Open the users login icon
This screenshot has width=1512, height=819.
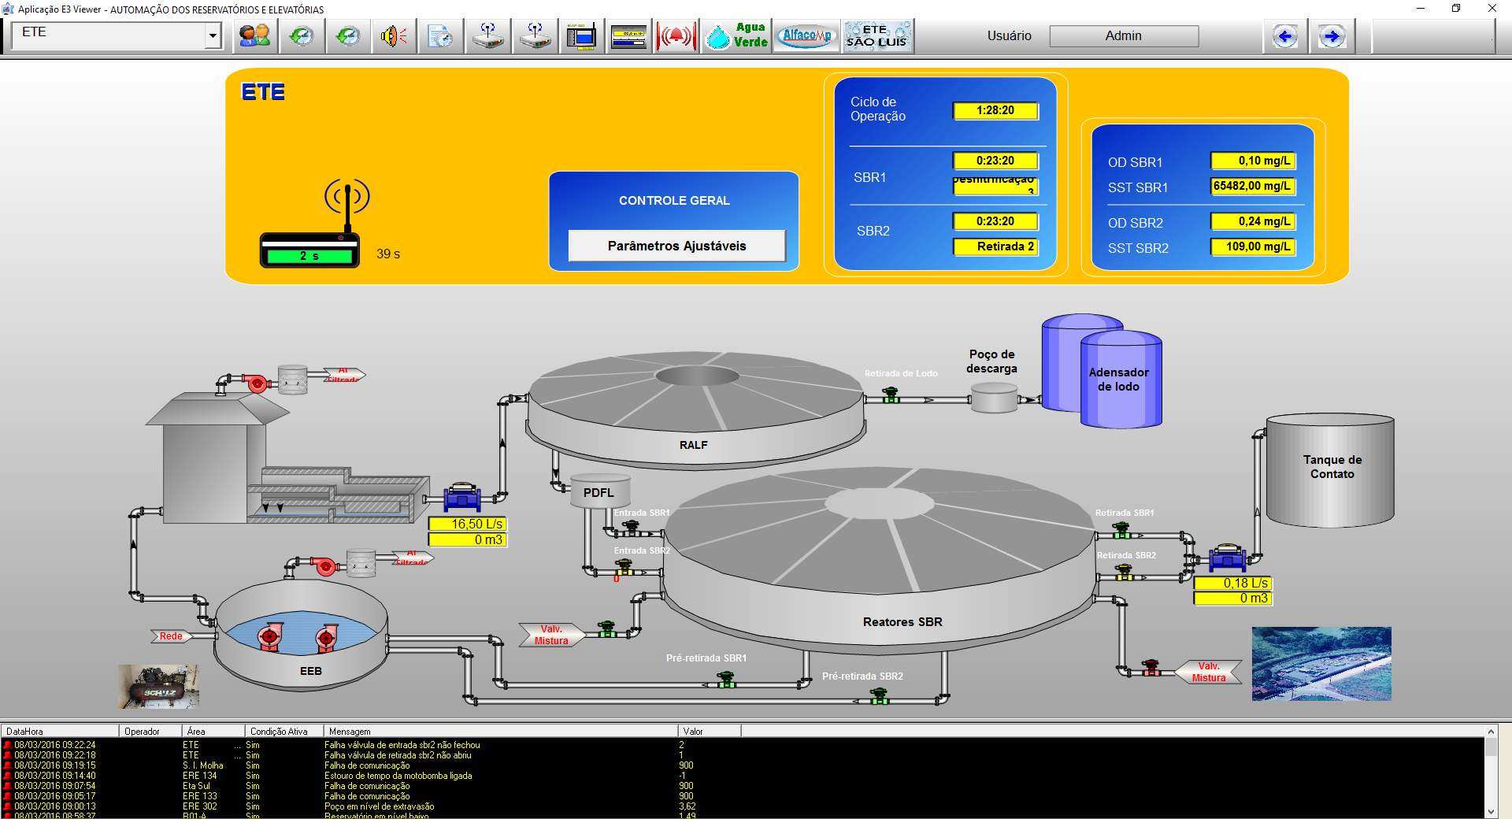tap(254, 36)
